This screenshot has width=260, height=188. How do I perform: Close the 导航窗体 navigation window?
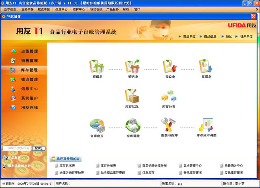(253, 17)
